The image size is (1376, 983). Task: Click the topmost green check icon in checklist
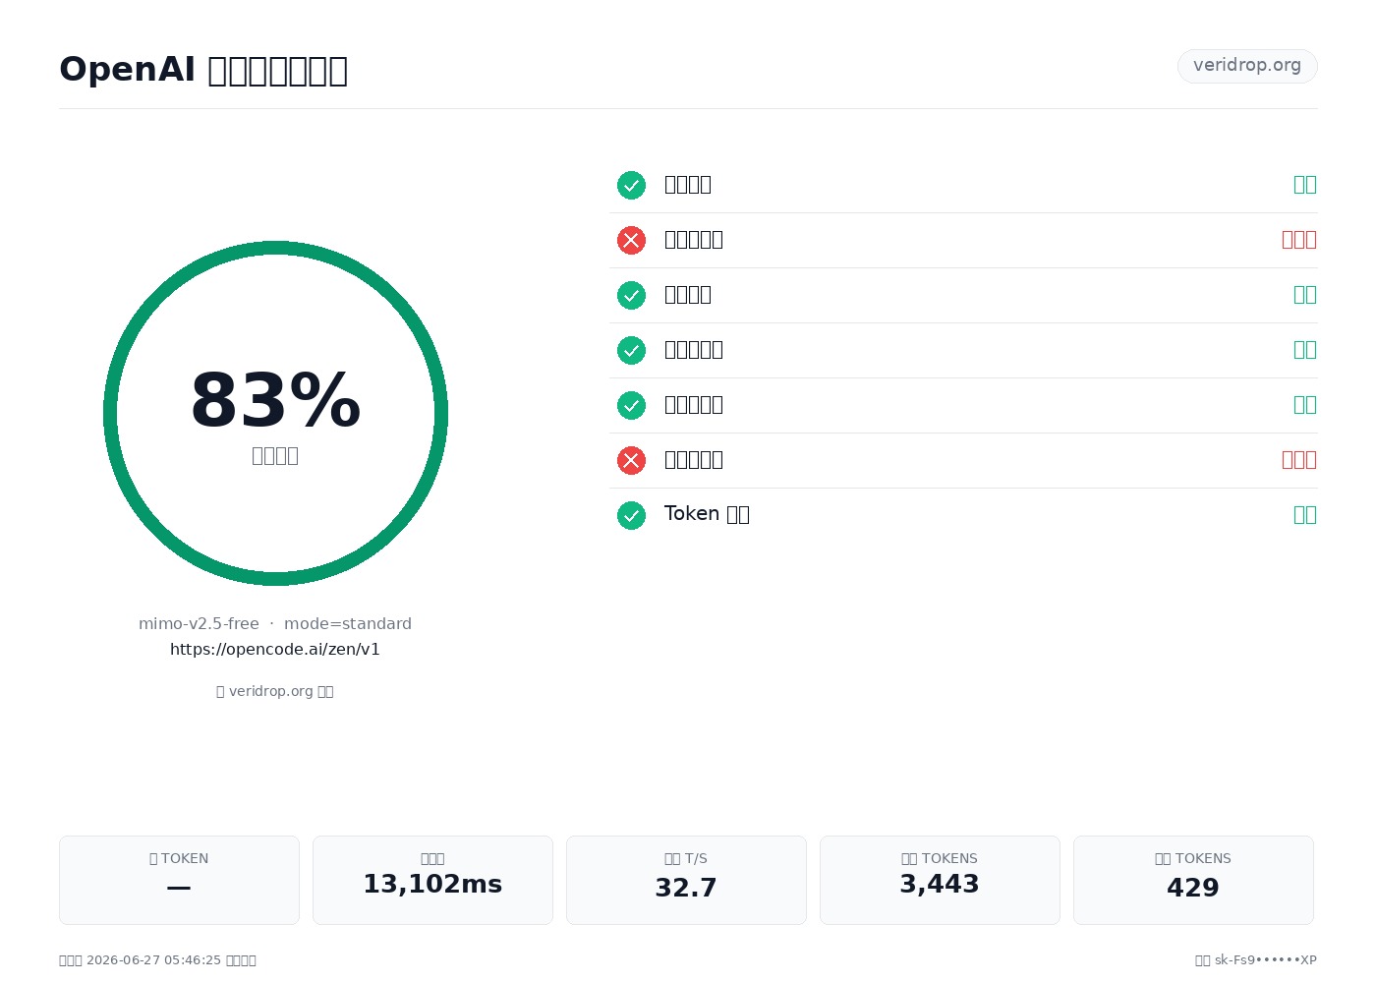(x=631, y=185)
